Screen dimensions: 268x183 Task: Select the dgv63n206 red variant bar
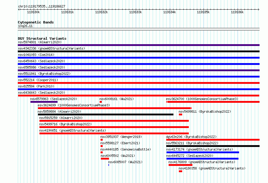[213, 140]
